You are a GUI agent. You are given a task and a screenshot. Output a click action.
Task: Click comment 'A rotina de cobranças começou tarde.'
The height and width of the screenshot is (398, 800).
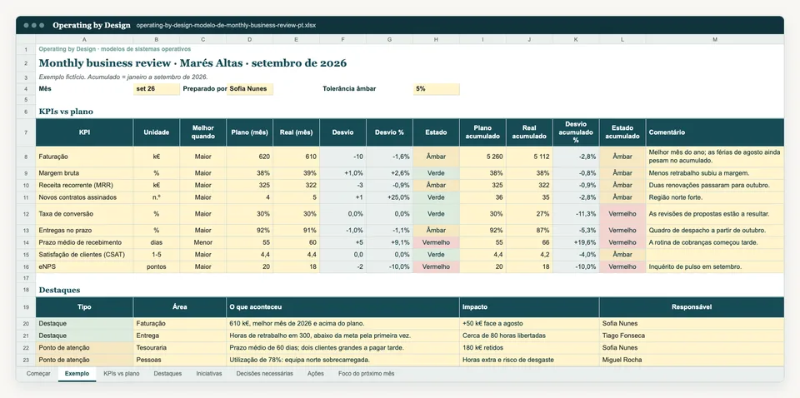pyautogui.click(x=715, y=242)
